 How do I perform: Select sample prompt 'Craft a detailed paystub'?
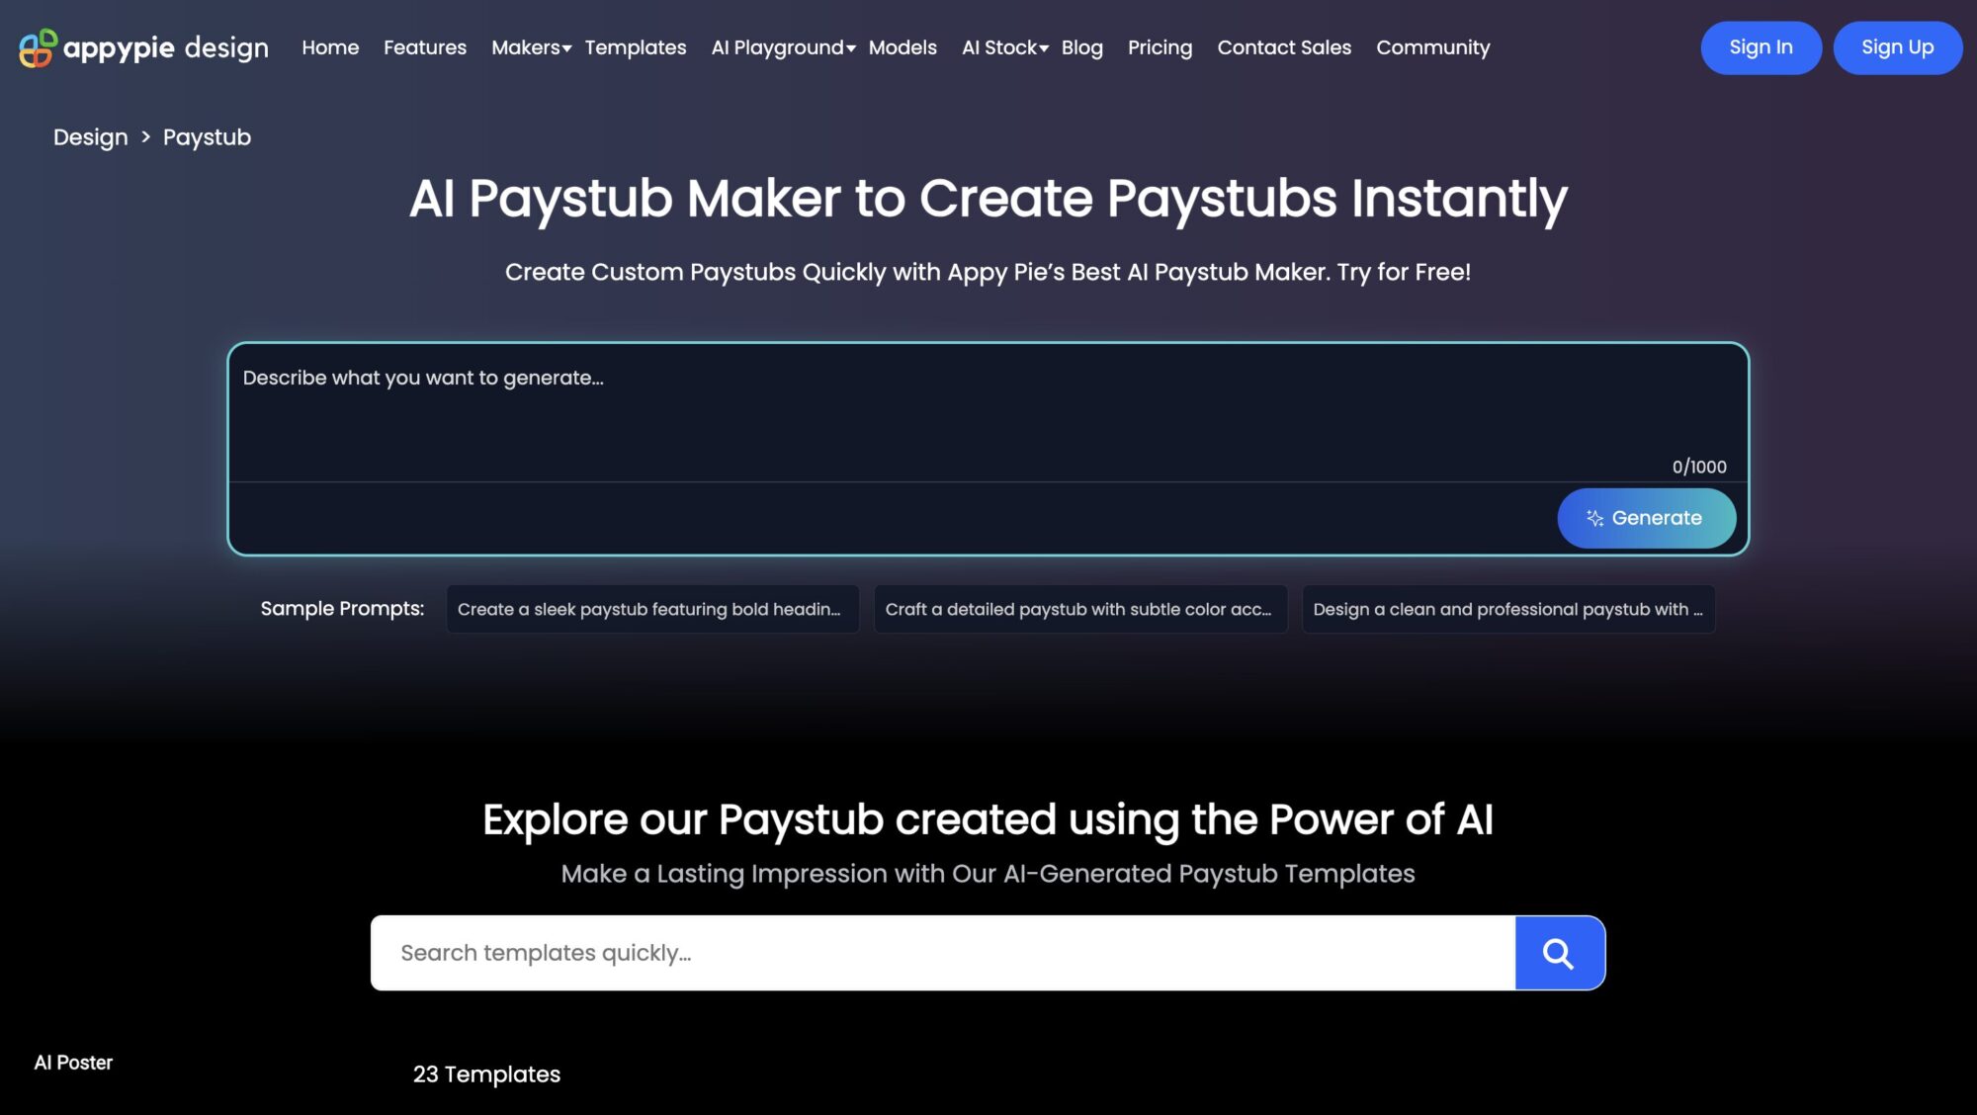point(1080,609)
